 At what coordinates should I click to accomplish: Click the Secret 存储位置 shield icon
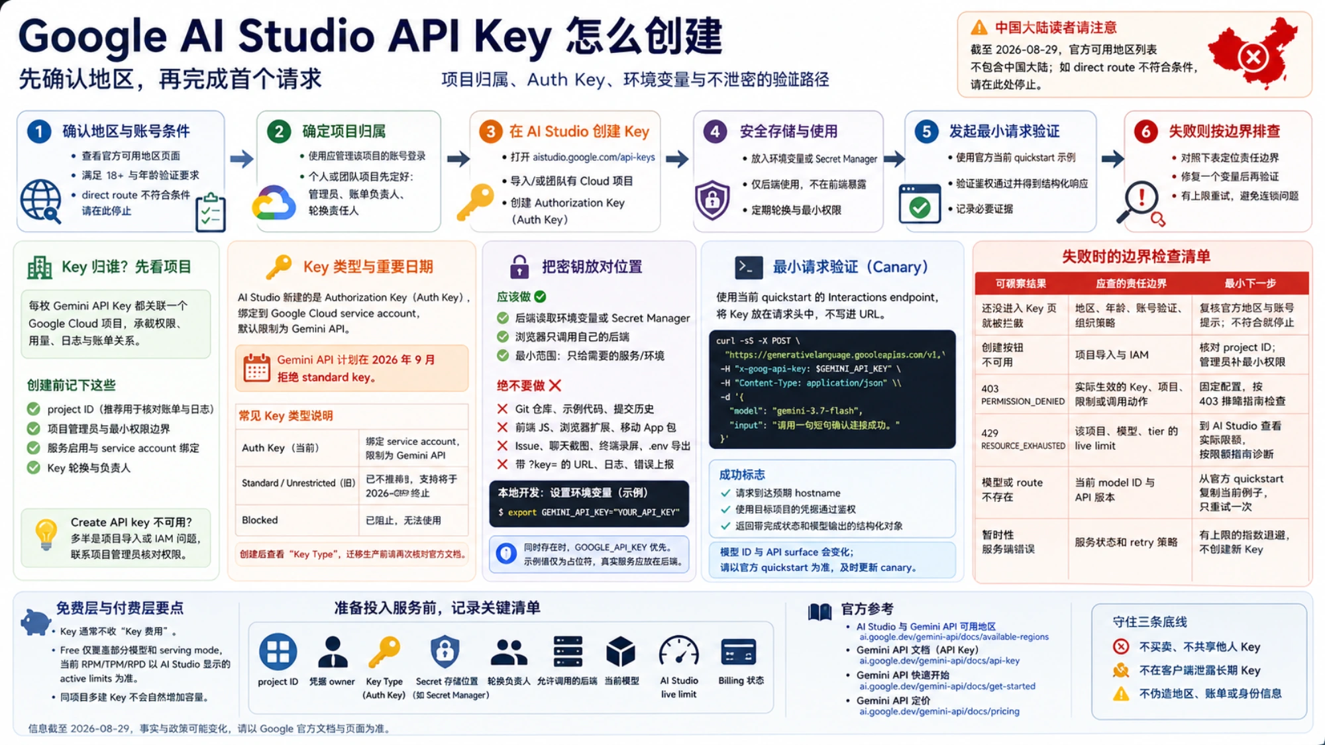pyautogui.click(x=445, y=652)
